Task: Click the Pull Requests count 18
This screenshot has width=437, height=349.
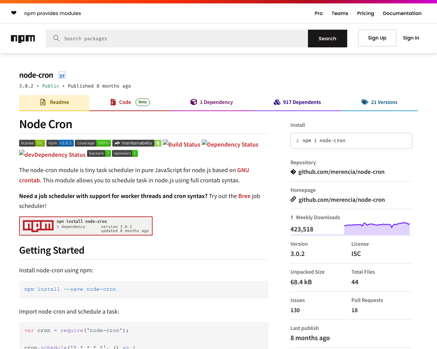Action: (x=354, y=310)
